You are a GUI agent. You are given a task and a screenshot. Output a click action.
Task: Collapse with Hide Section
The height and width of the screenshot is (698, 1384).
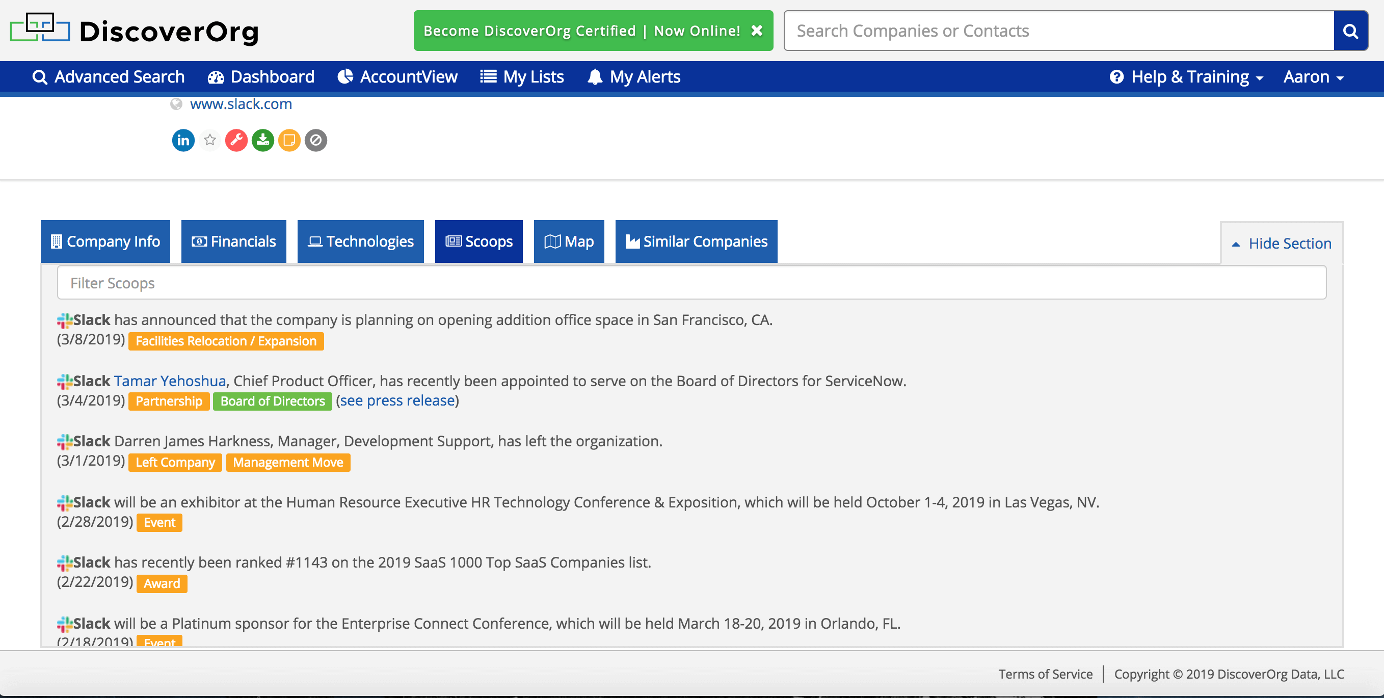click(x=1282, y=244)
